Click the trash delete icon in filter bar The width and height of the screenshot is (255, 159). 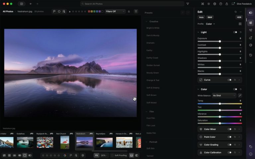pyautogui.click(x=136, y=11)
